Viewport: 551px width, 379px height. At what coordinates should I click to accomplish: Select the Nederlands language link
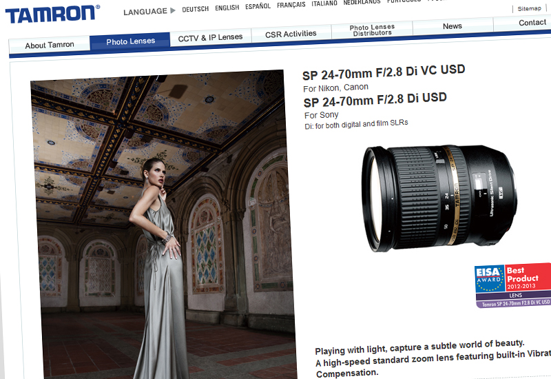coord(362,2)
